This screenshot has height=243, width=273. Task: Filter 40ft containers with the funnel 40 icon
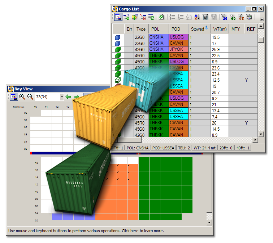[233, 17]
